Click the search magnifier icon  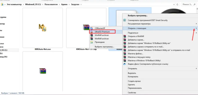[194, 4]
